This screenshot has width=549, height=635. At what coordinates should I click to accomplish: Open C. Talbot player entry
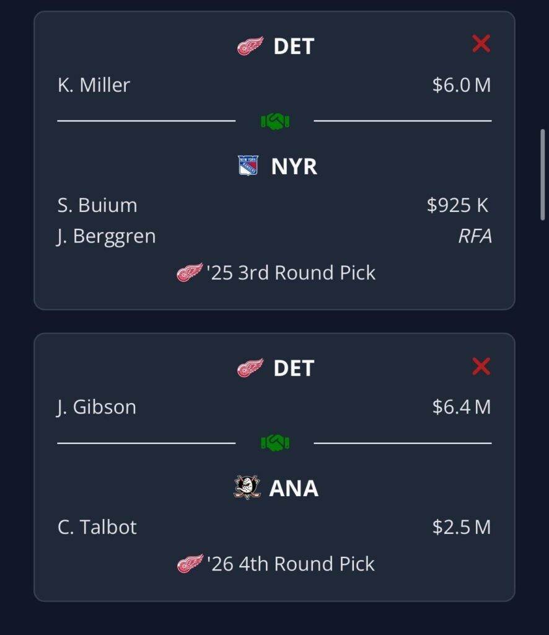tap(97, 527)
